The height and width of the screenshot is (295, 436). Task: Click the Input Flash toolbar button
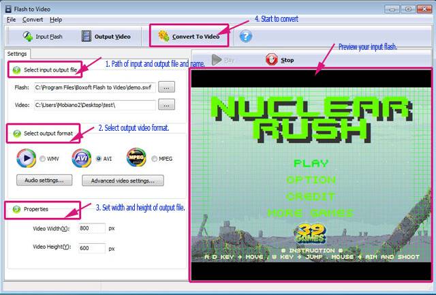click(42, 36)
